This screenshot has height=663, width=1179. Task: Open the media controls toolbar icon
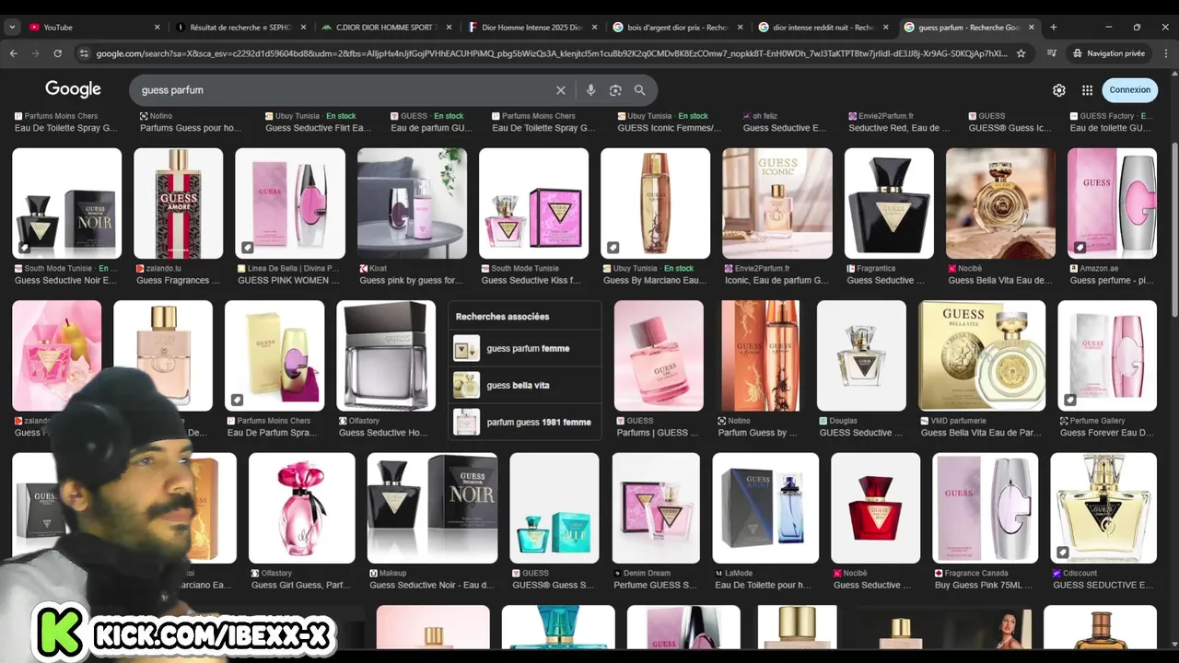pos(1051,53)
